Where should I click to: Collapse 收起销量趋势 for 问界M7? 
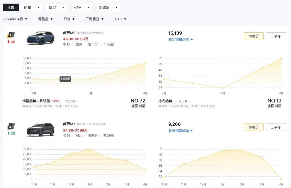(x=181, y=131)
